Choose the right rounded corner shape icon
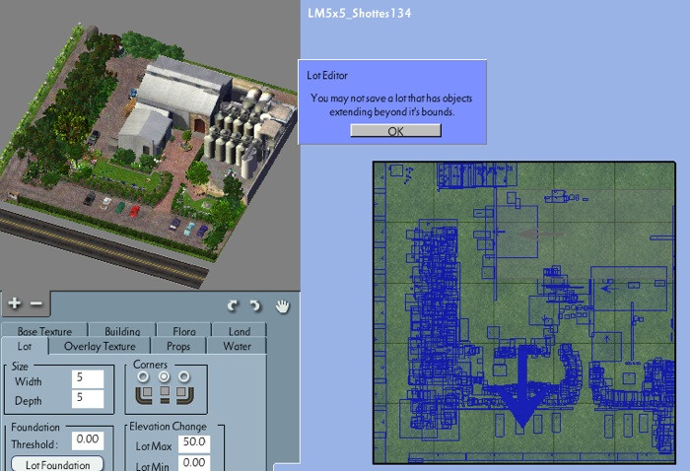 tap(185, 395)
